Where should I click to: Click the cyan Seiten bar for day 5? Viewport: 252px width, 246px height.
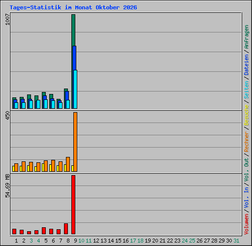[46, 104]
